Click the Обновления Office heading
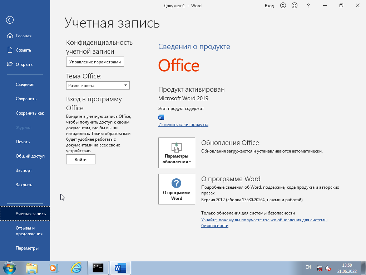Screen dimensions: 366x275 pyautogui.click(x=230, y=143)
